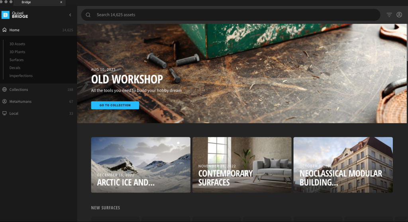Open the Contemporary Surfaces collection card

242,165
